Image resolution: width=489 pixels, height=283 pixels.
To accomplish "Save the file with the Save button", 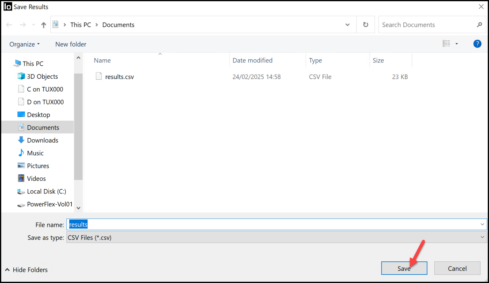I will pyautogui.click(x=404, y=268).
